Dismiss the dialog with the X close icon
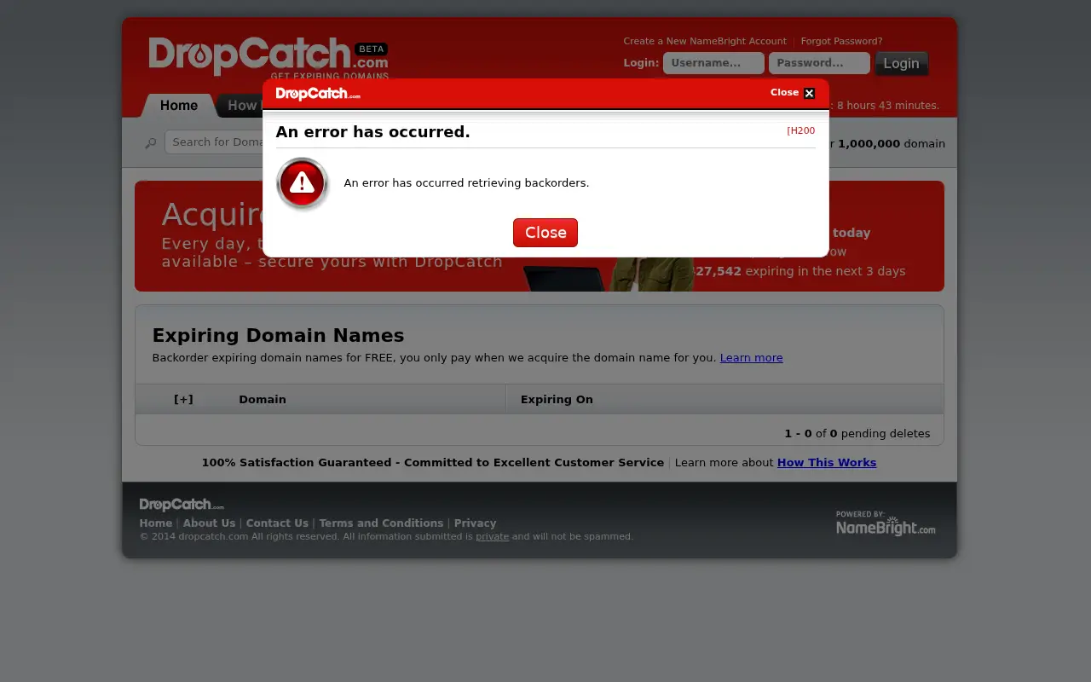Viewport: 1091px width, 682px height. point(809,93)
